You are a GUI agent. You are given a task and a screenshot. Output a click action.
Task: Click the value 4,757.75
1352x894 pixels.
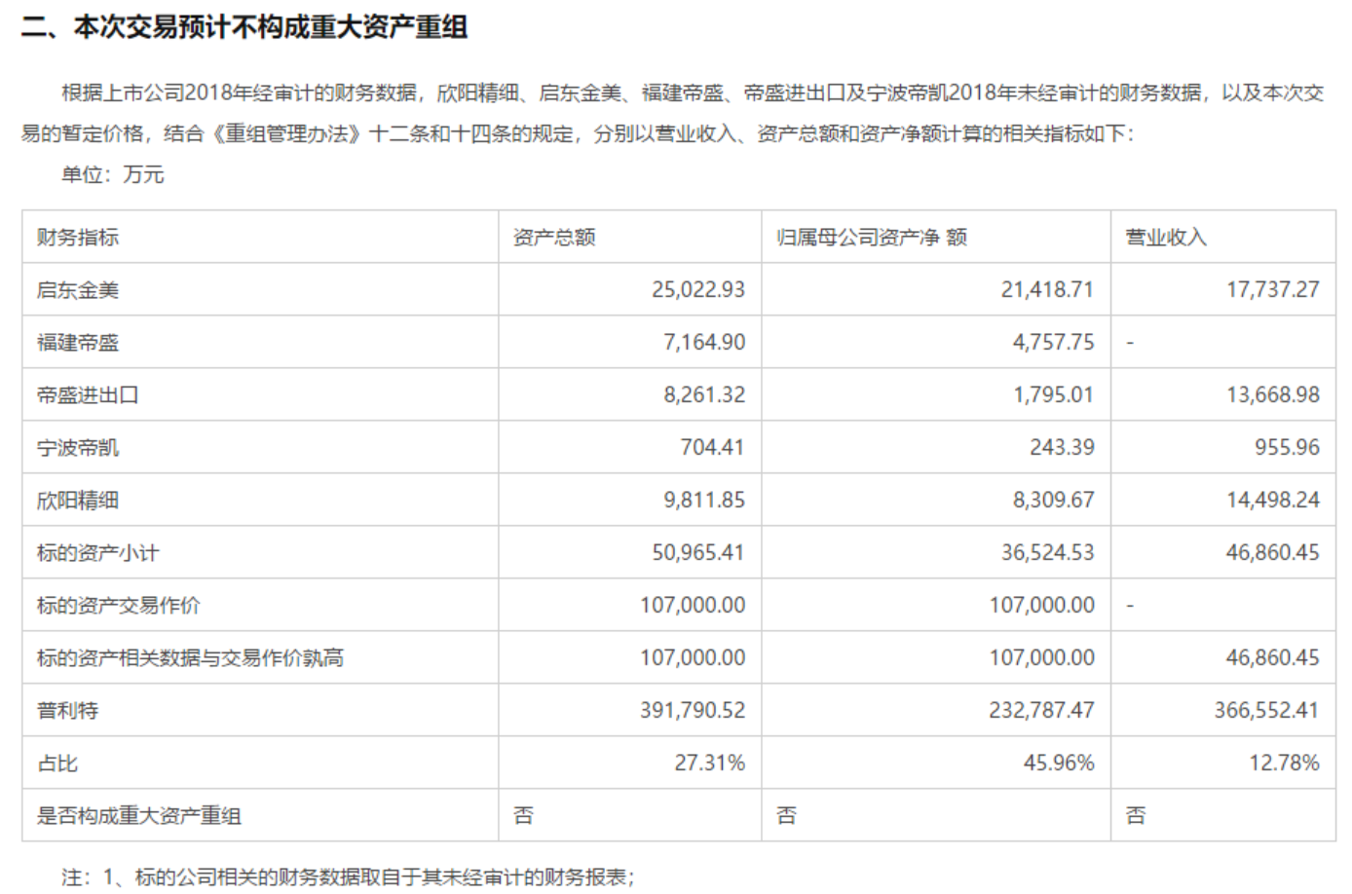(1053, 342)
